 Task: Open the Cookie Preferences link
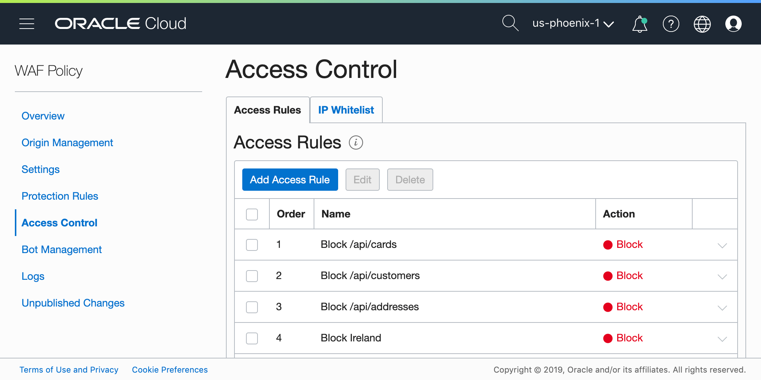(170, 370)
